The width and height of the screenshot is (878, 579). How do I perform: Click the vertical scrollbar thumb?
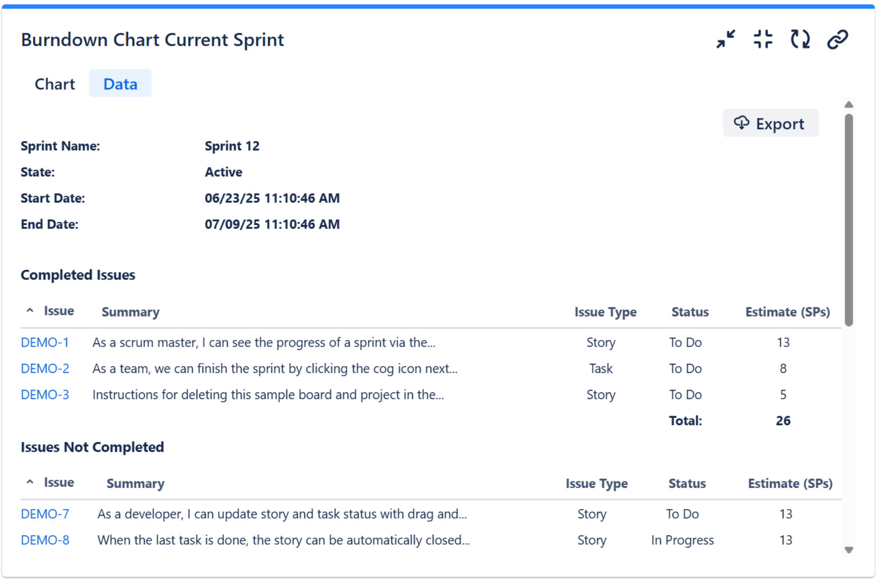click(x=849, y=219)
